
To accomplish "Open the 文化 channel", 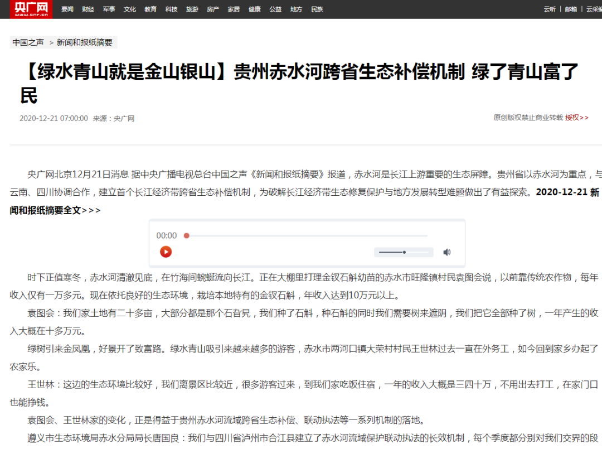I will coord(129,9).
